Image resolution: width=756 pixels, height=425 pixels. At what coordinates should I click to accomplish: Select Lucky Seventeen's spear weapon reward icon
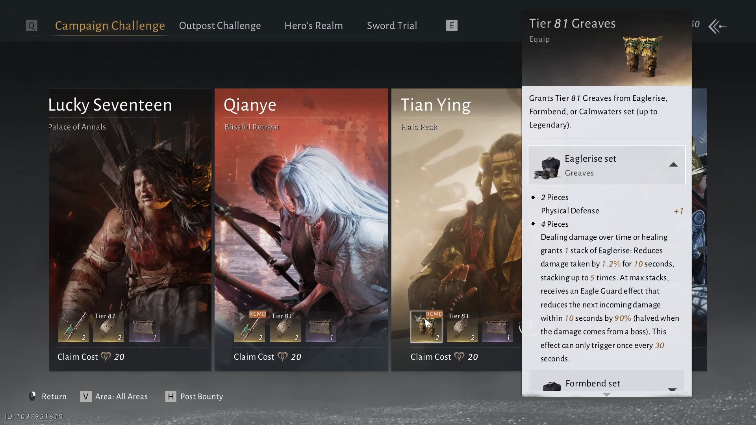[73, 327]
